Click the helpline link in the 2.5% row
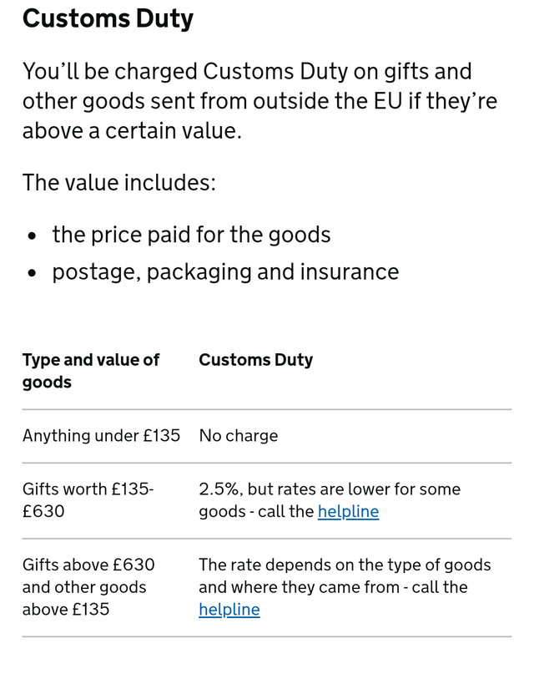The height and width of the screenshot is (679, 534). click(348, 511)
